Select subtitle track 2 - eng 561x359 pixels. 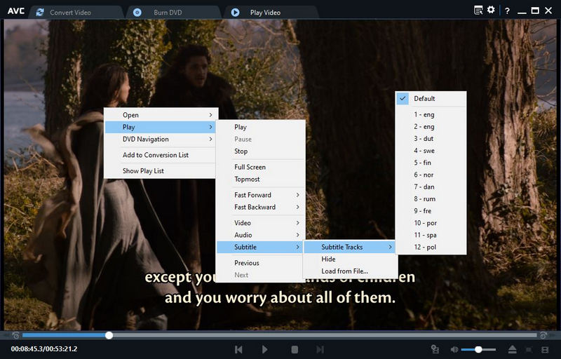[x=431, y=127]
